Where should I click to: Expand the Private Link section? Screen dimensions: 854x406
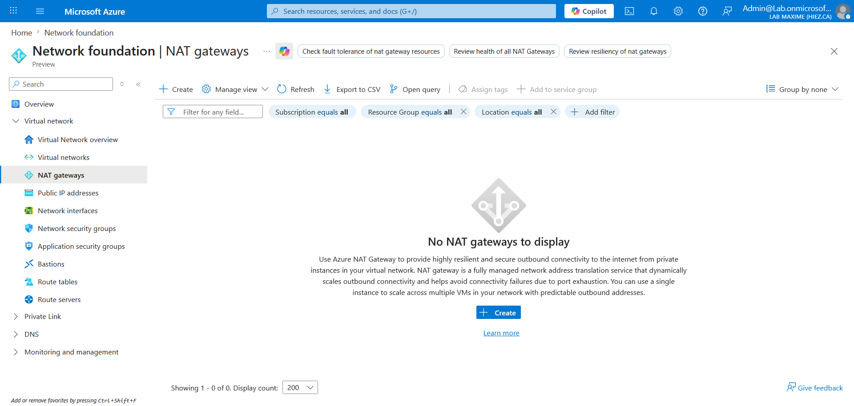click(x=16, y=316)
